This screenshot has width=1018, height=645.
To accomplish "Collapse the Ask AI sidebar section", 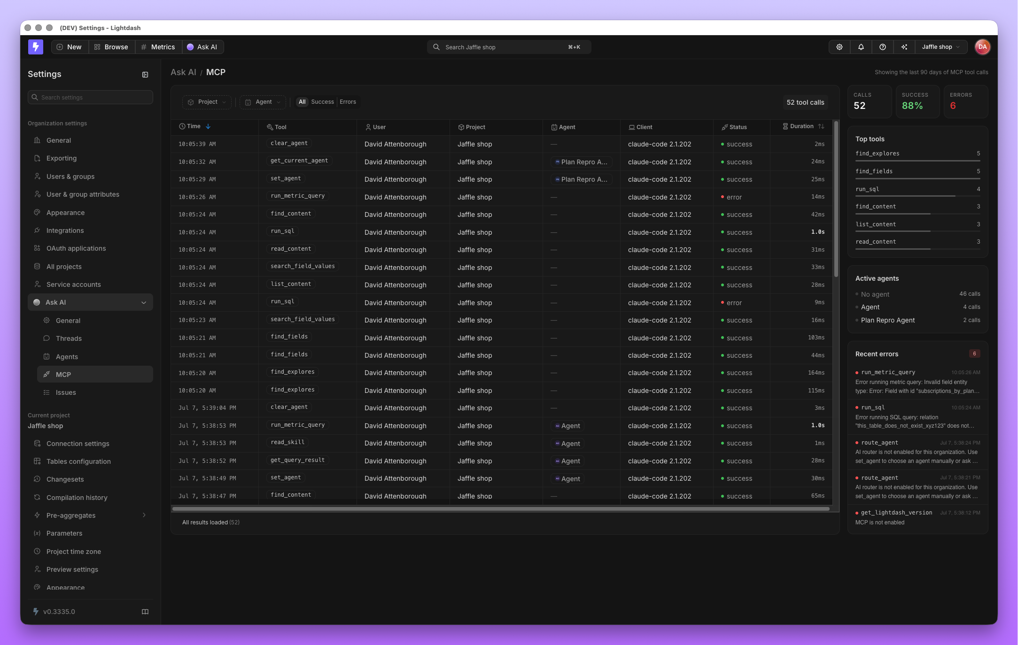I will click(90, 302).
